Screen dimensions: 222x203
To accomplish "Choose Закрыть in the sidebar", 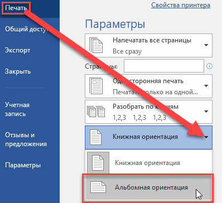I will pos(18,71).
